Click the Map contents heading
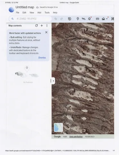This screenshot has height=155, width=119. 15,26
